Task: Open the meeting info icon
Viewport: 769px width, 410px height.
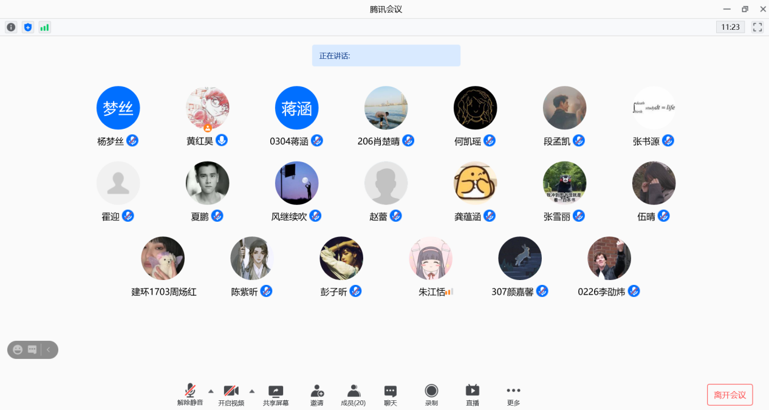Action: pyautogui.click(x=11, y=27)
